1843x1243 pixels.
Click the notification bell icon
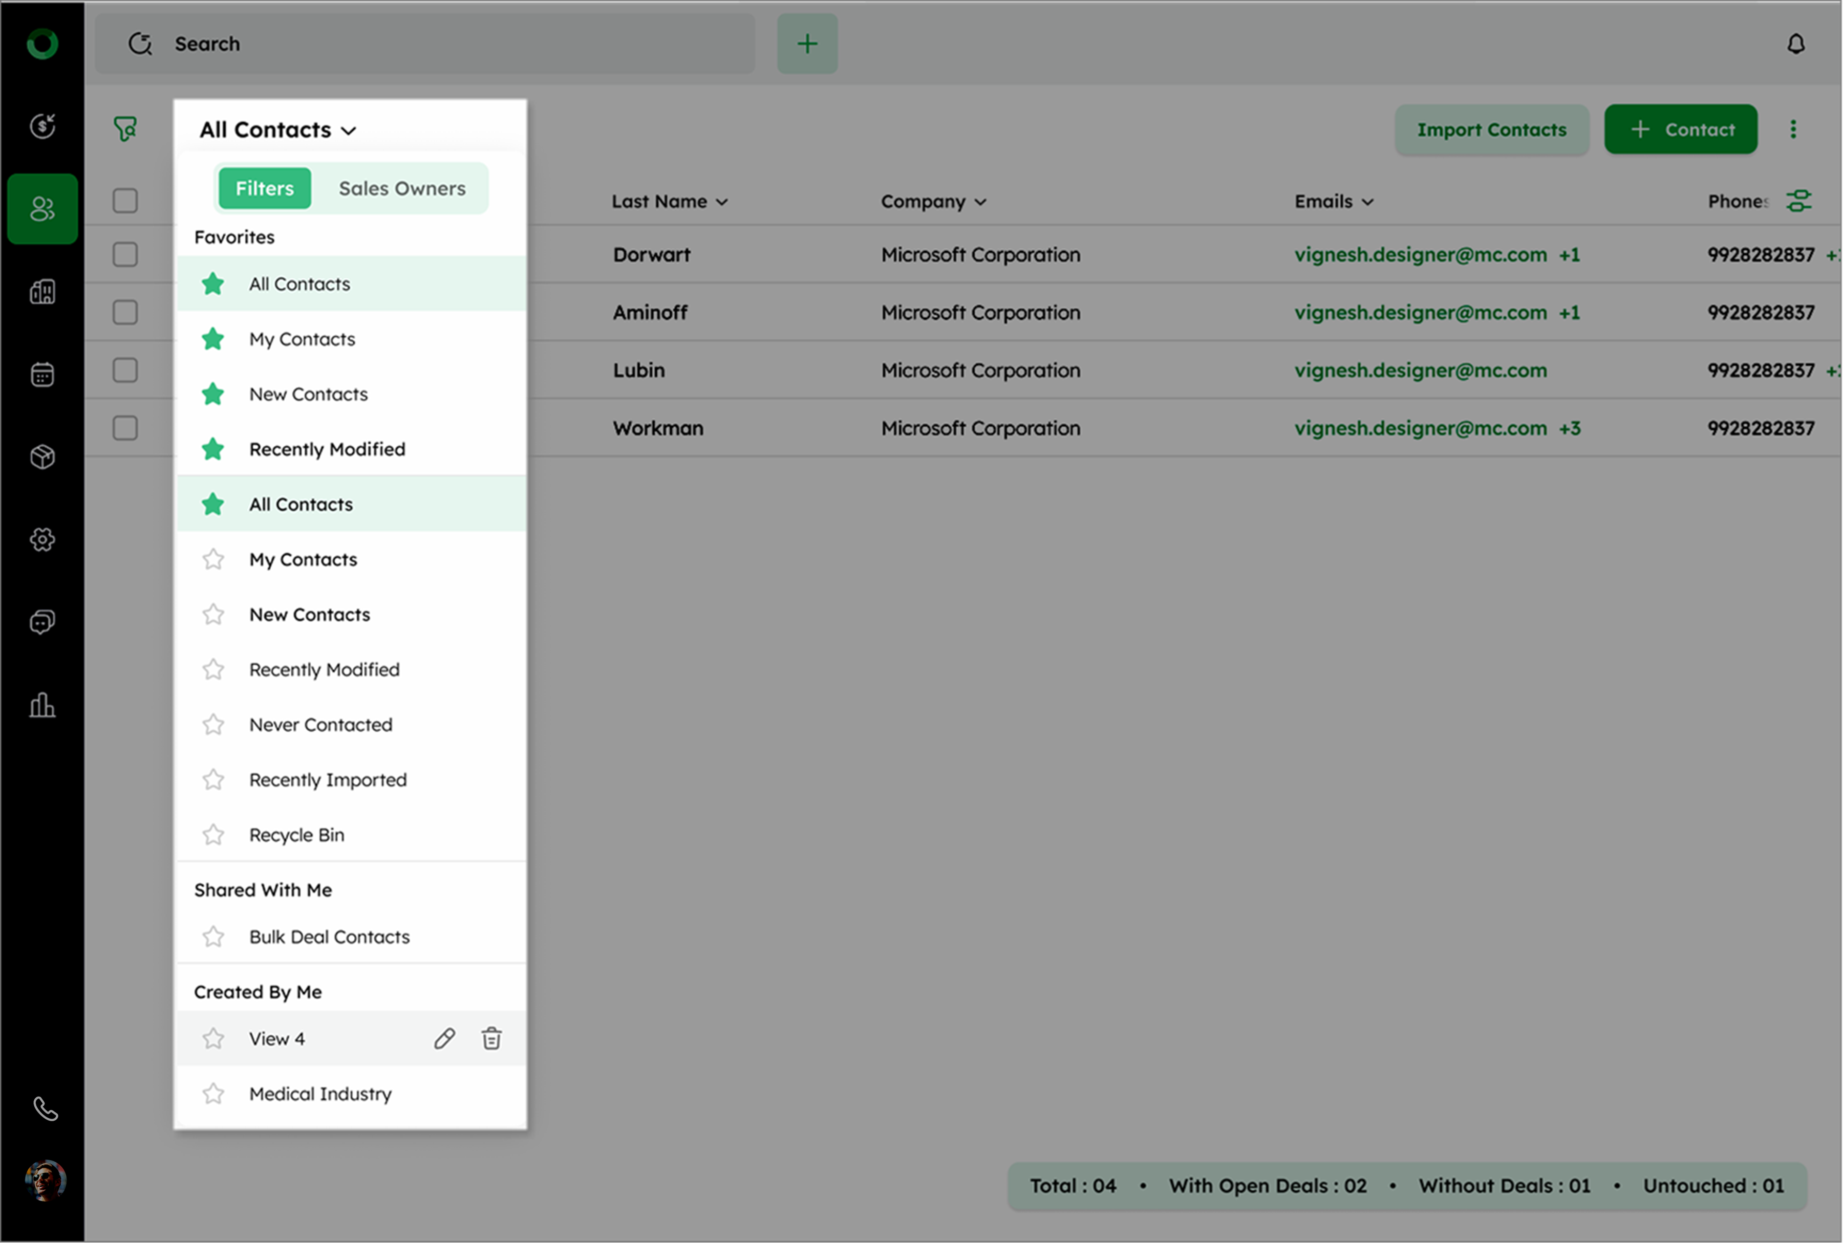coord(1795,43)
